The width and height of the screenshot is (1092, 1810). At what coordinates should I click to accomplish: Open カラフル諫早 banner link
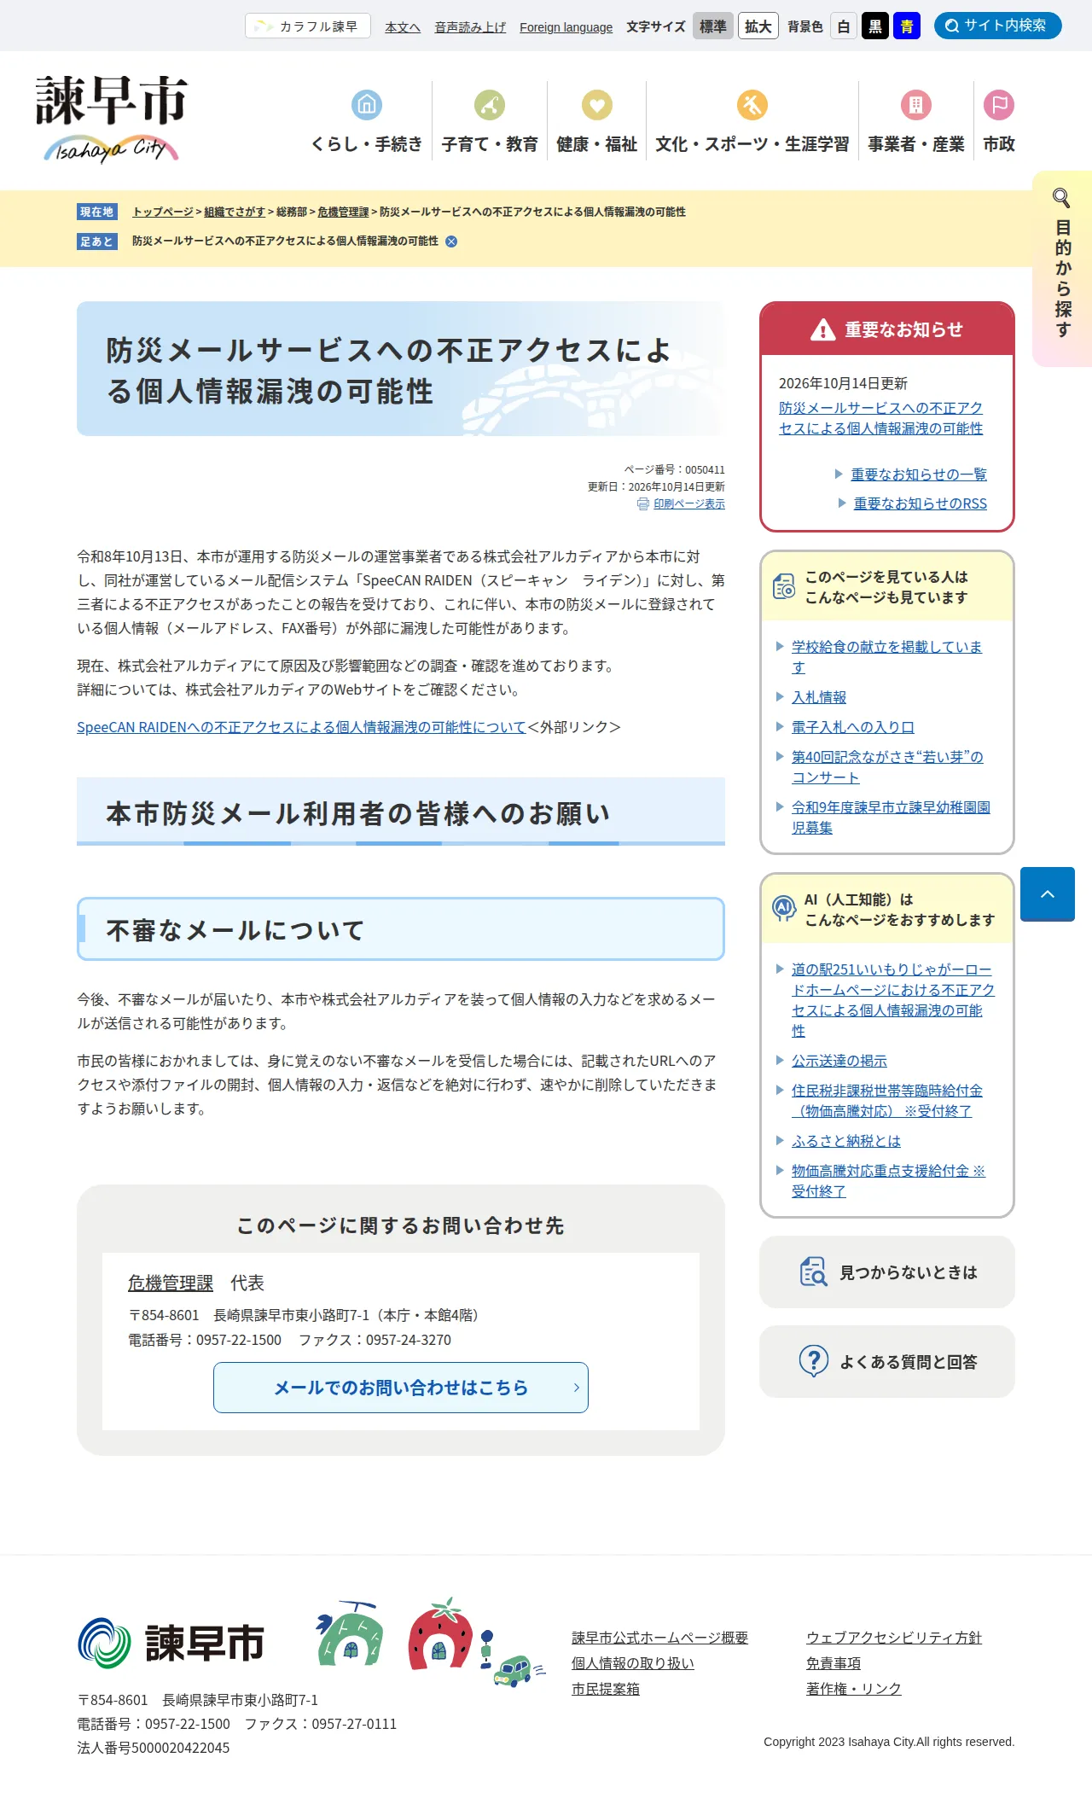308,26
